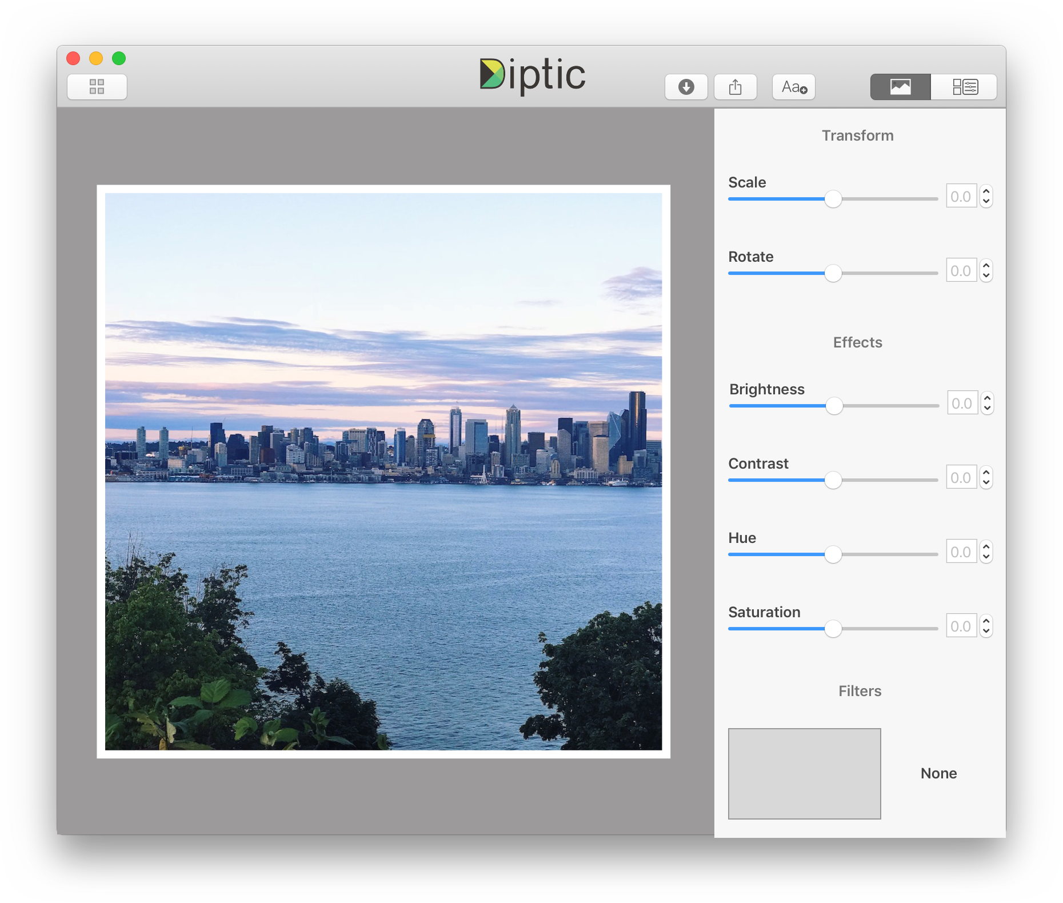
Task: Click the None filter label
Action: click(x=938, y=773)
